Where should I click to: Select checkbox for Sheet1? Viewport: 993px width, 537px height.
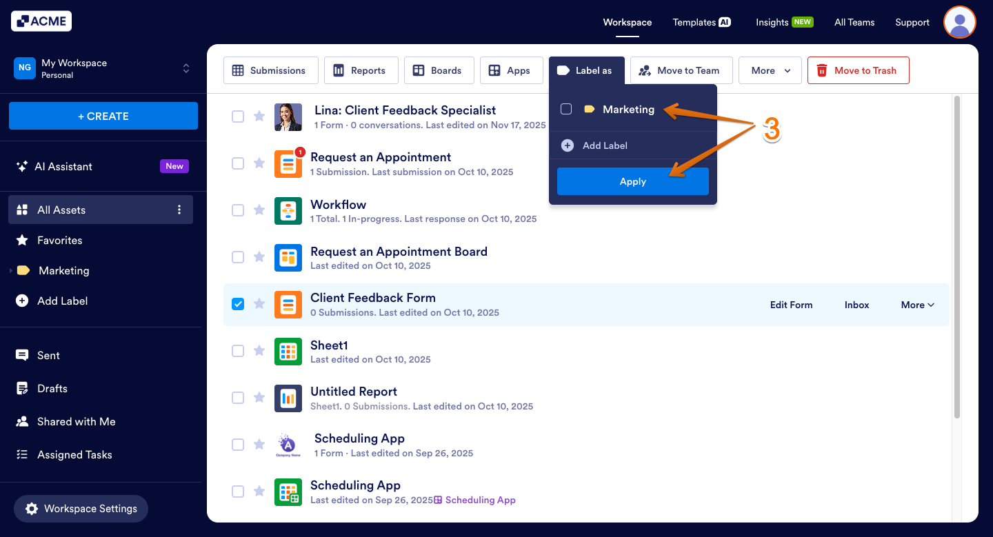pyautogui.click(x=238, y=351)
